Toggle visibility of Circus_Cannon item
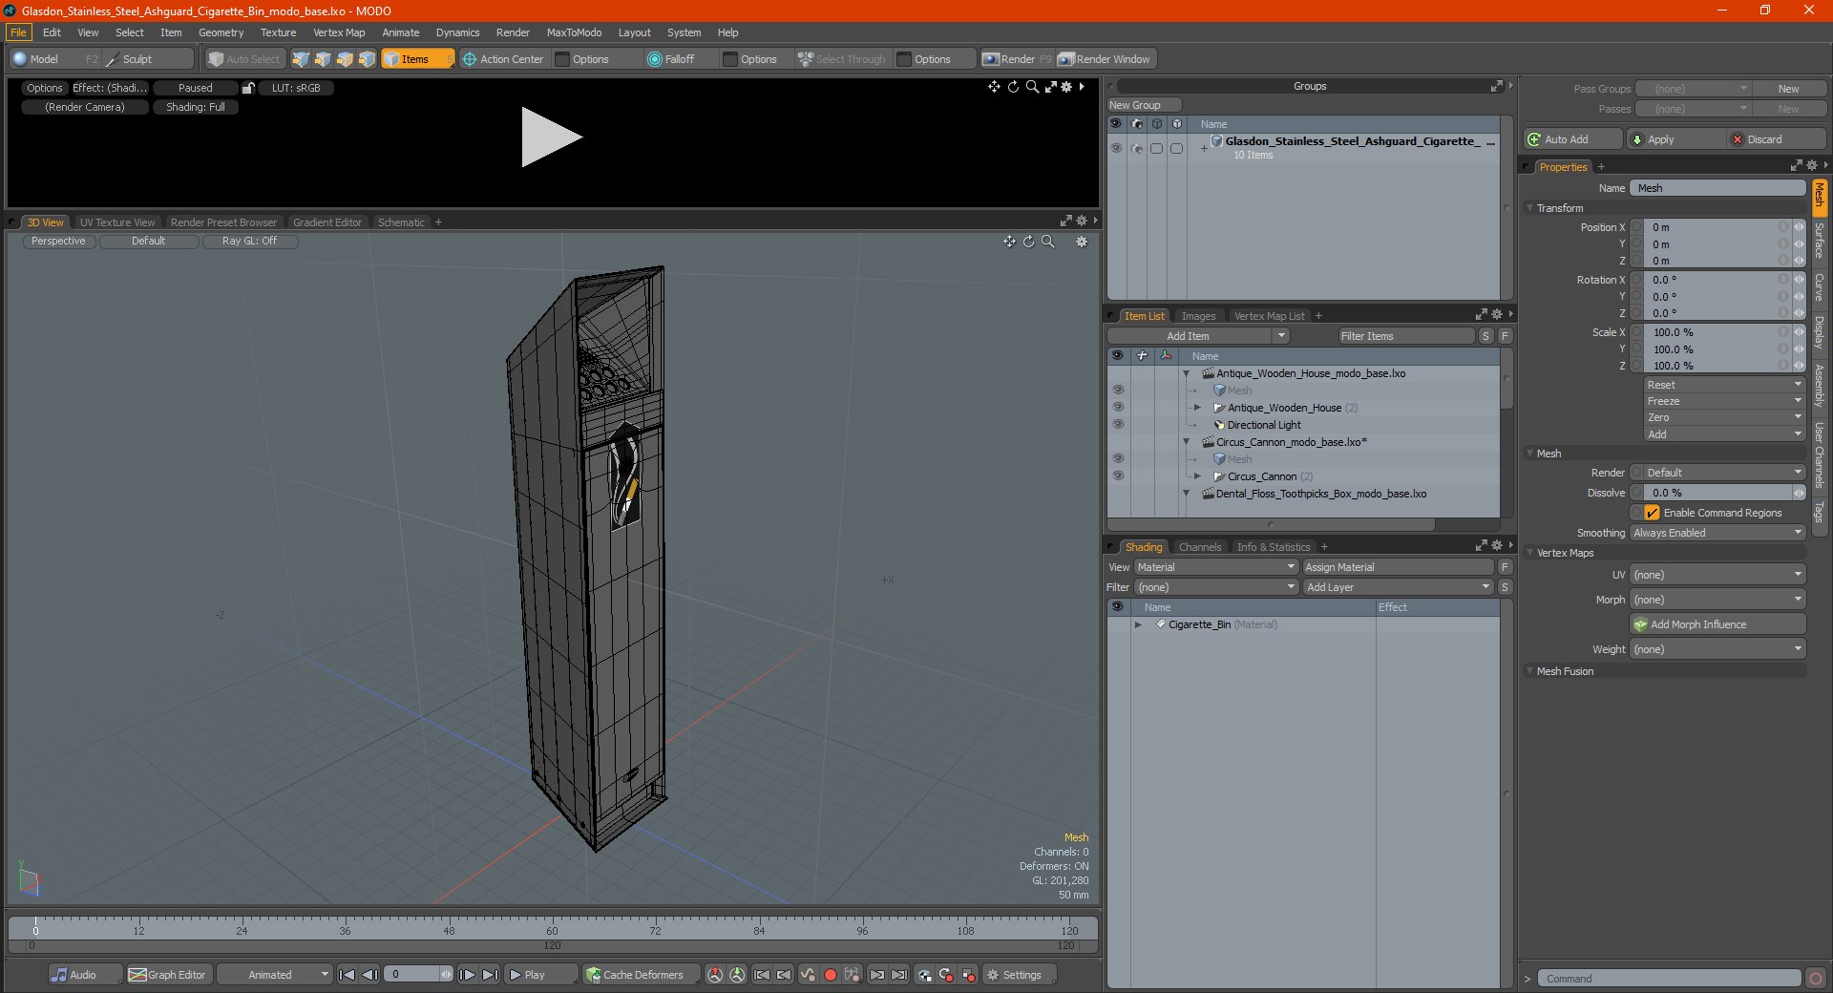 pyautogui.click(x=1118, y=476)
